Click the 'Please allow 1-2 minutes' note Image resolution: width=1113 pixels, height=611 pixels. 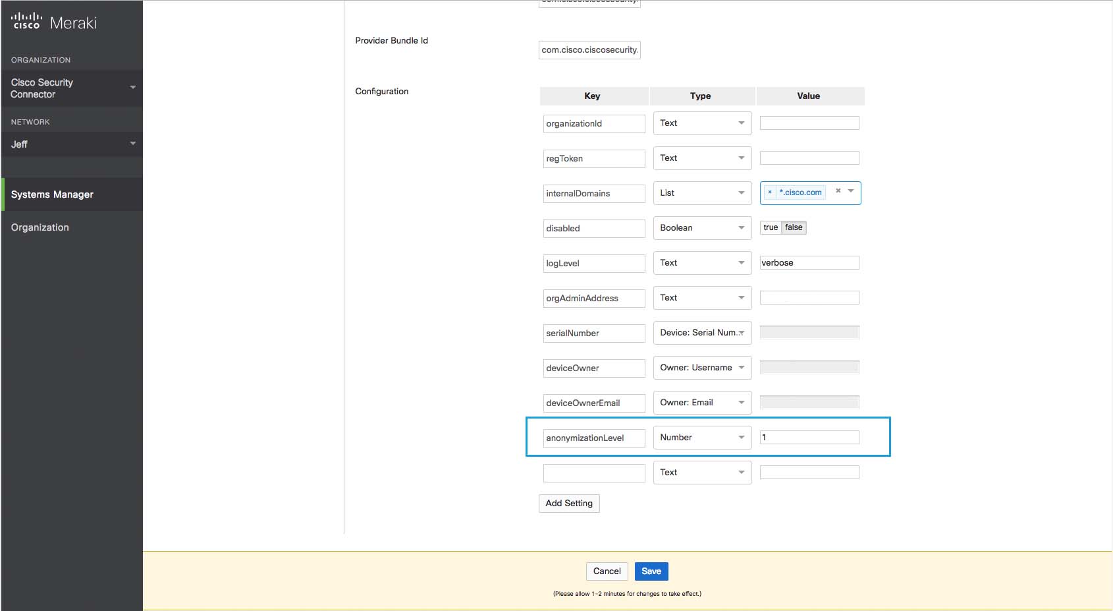click(627, 594)
